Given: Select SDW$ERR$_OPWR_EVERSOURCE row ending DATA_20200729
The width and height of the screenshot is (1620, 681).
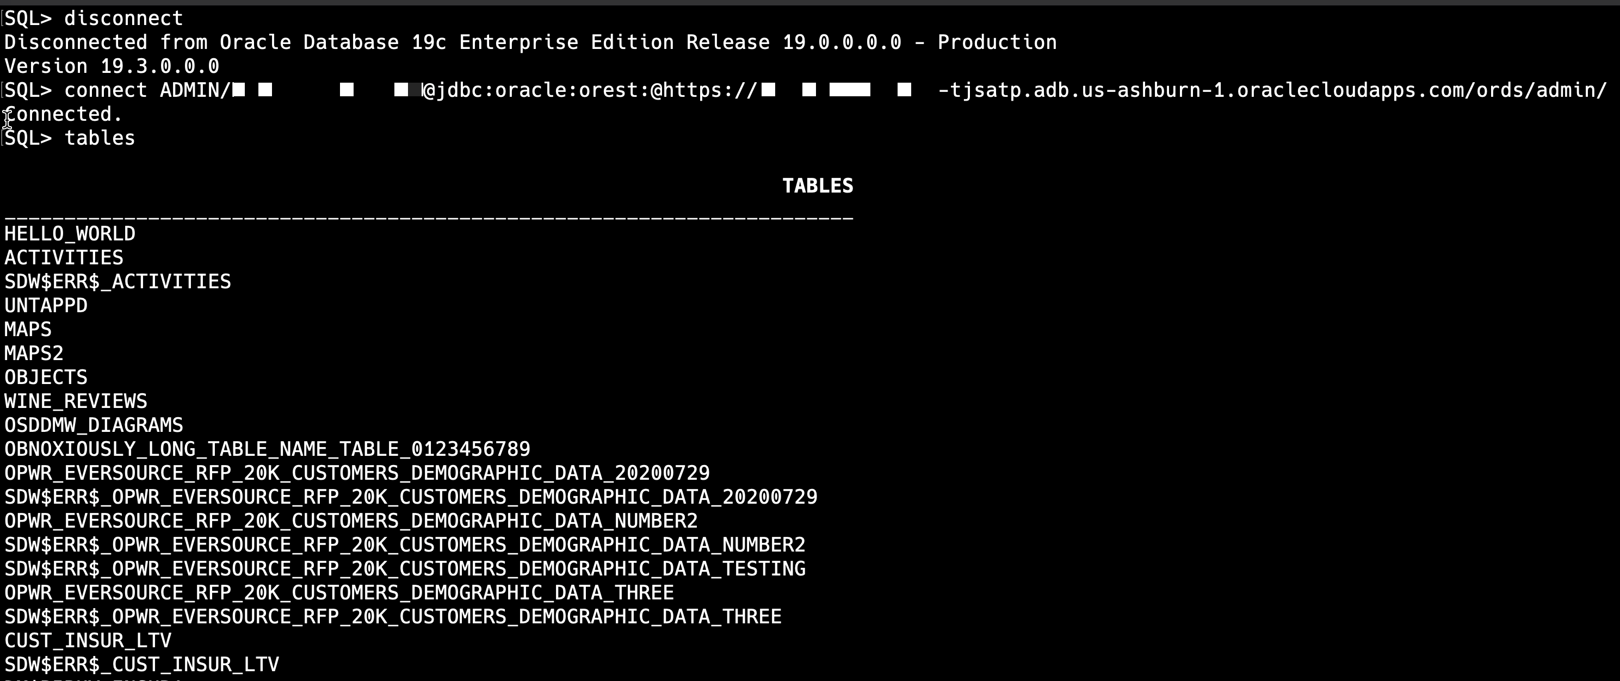Looking at the screenshot, I should 411,497.
